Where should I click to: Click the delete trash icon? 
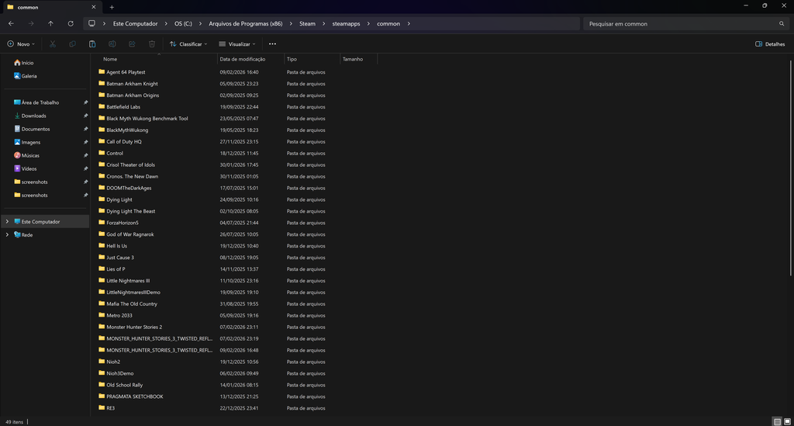click(152, 44)
